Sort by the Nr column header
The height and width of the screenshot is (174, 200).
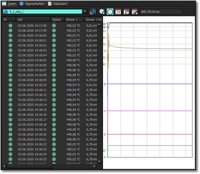click(9, 20)
